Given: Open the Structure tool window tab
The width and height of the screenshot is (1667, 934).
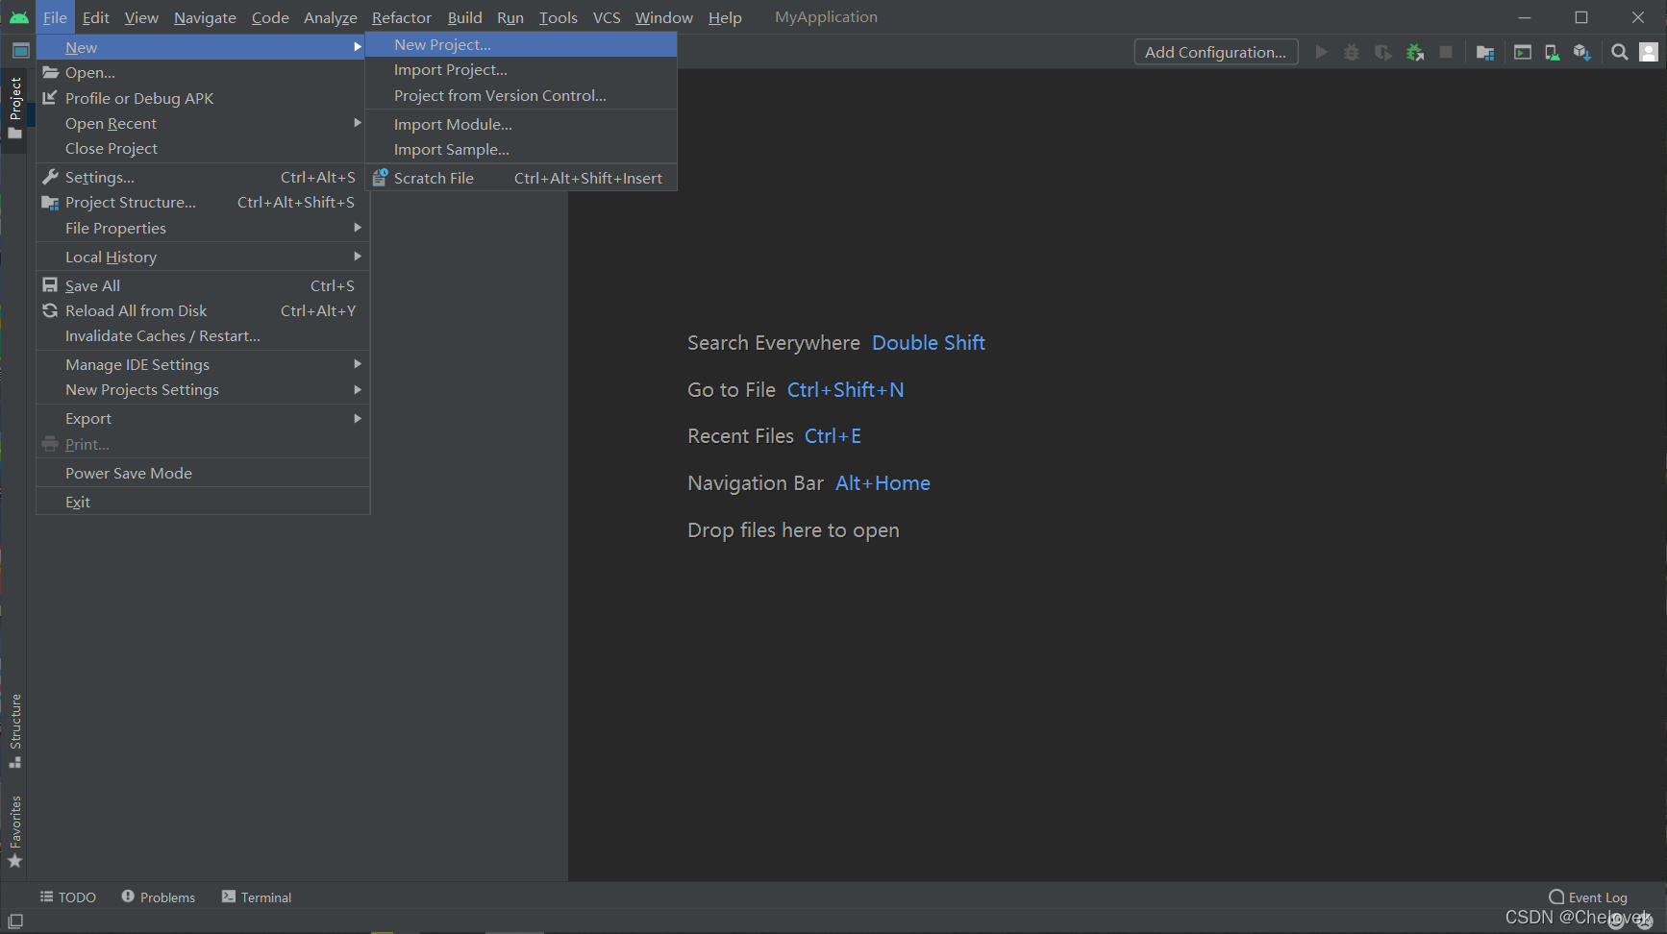Looking at the screenshot, I should [x=14, y=731].
